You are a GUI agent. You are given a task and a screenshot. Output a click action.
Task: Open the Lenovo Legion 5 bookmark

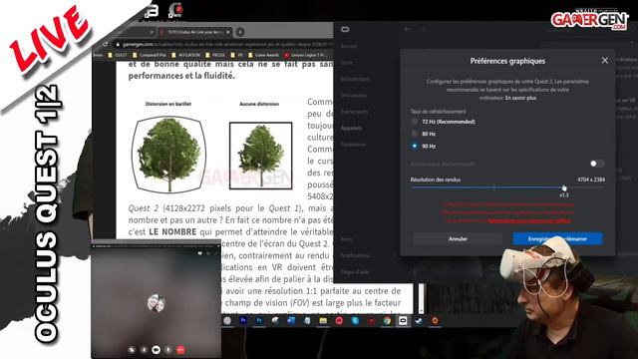[306, 55]
